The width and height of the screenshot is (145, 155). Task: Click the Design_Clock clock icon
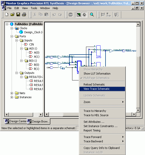point(21,32)
